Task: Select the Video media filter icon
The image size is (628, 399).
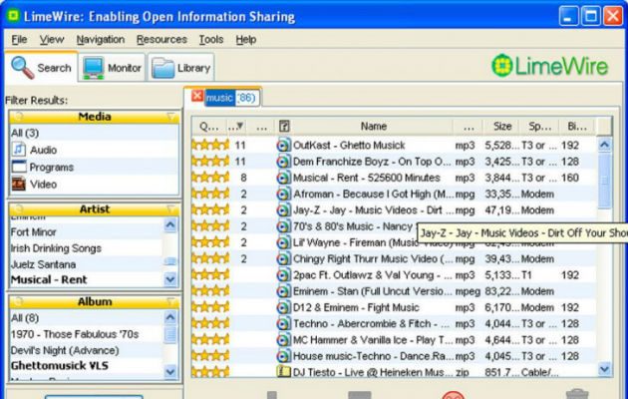Action: click(x=20, y=184)
